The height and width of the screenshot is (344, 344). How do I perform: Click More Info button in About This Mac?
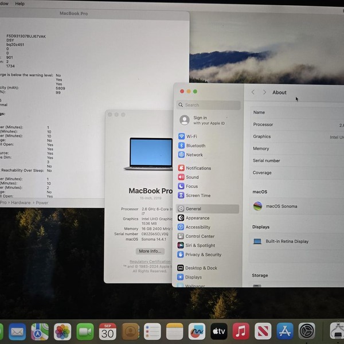(150, 251)
